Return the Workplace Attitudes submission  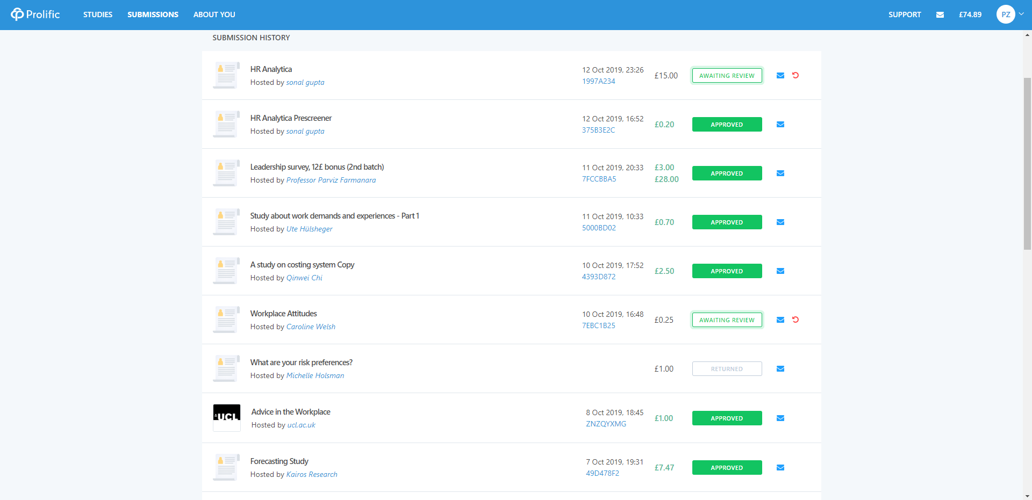(795, 320)
